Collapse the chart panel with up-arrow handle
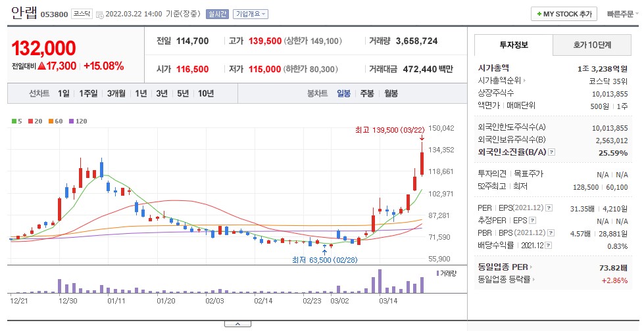This screenshot has height=331, width=644. pyautogui.click(x=237, y=324)
